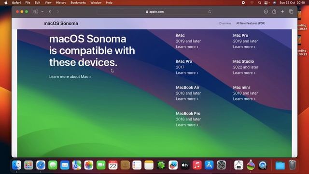
Task: Open the Window menu
Action: (x=96, y=2)
